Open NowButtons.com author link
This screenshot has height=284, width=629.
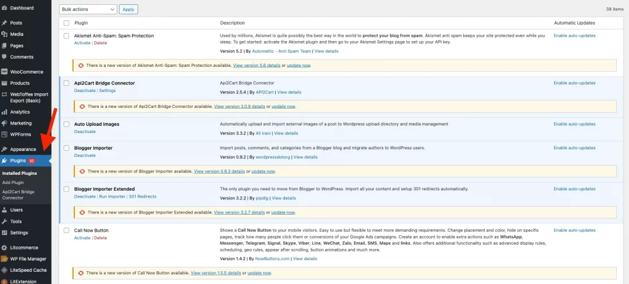point(272,259)
